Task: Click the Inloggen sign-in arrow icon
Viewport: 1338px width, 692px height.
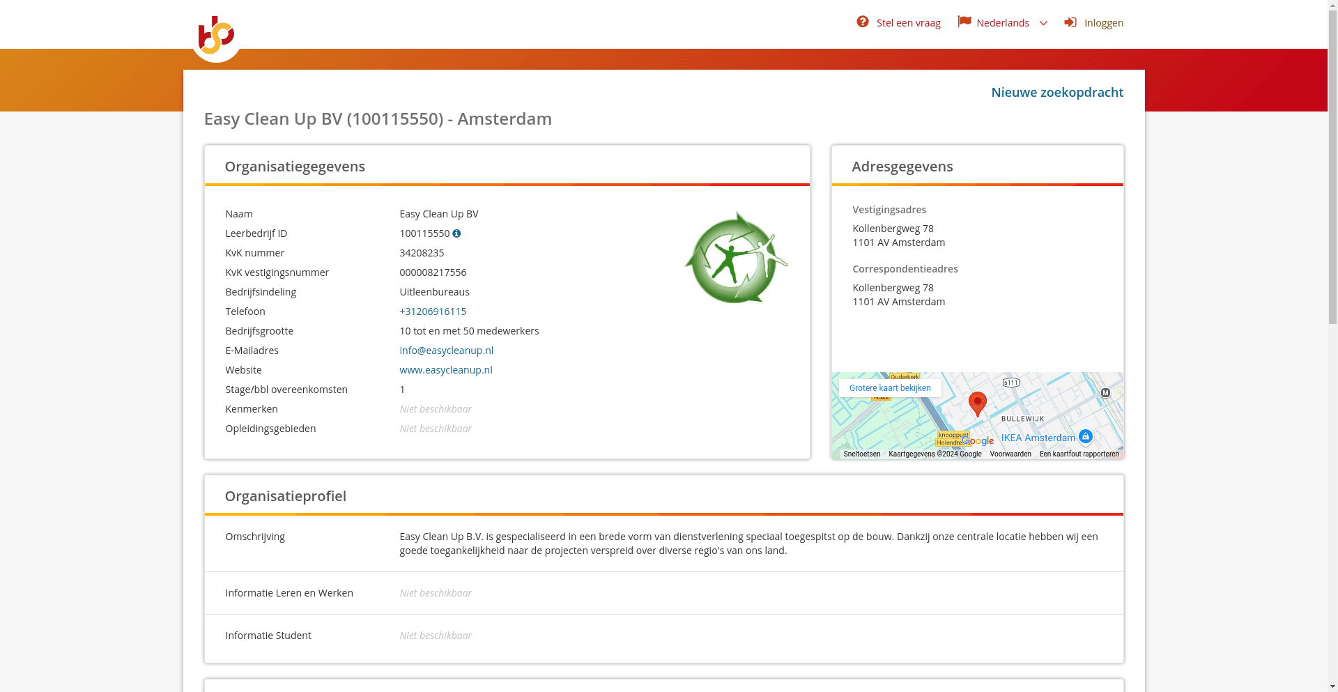Action: (x=1070, y=22)
